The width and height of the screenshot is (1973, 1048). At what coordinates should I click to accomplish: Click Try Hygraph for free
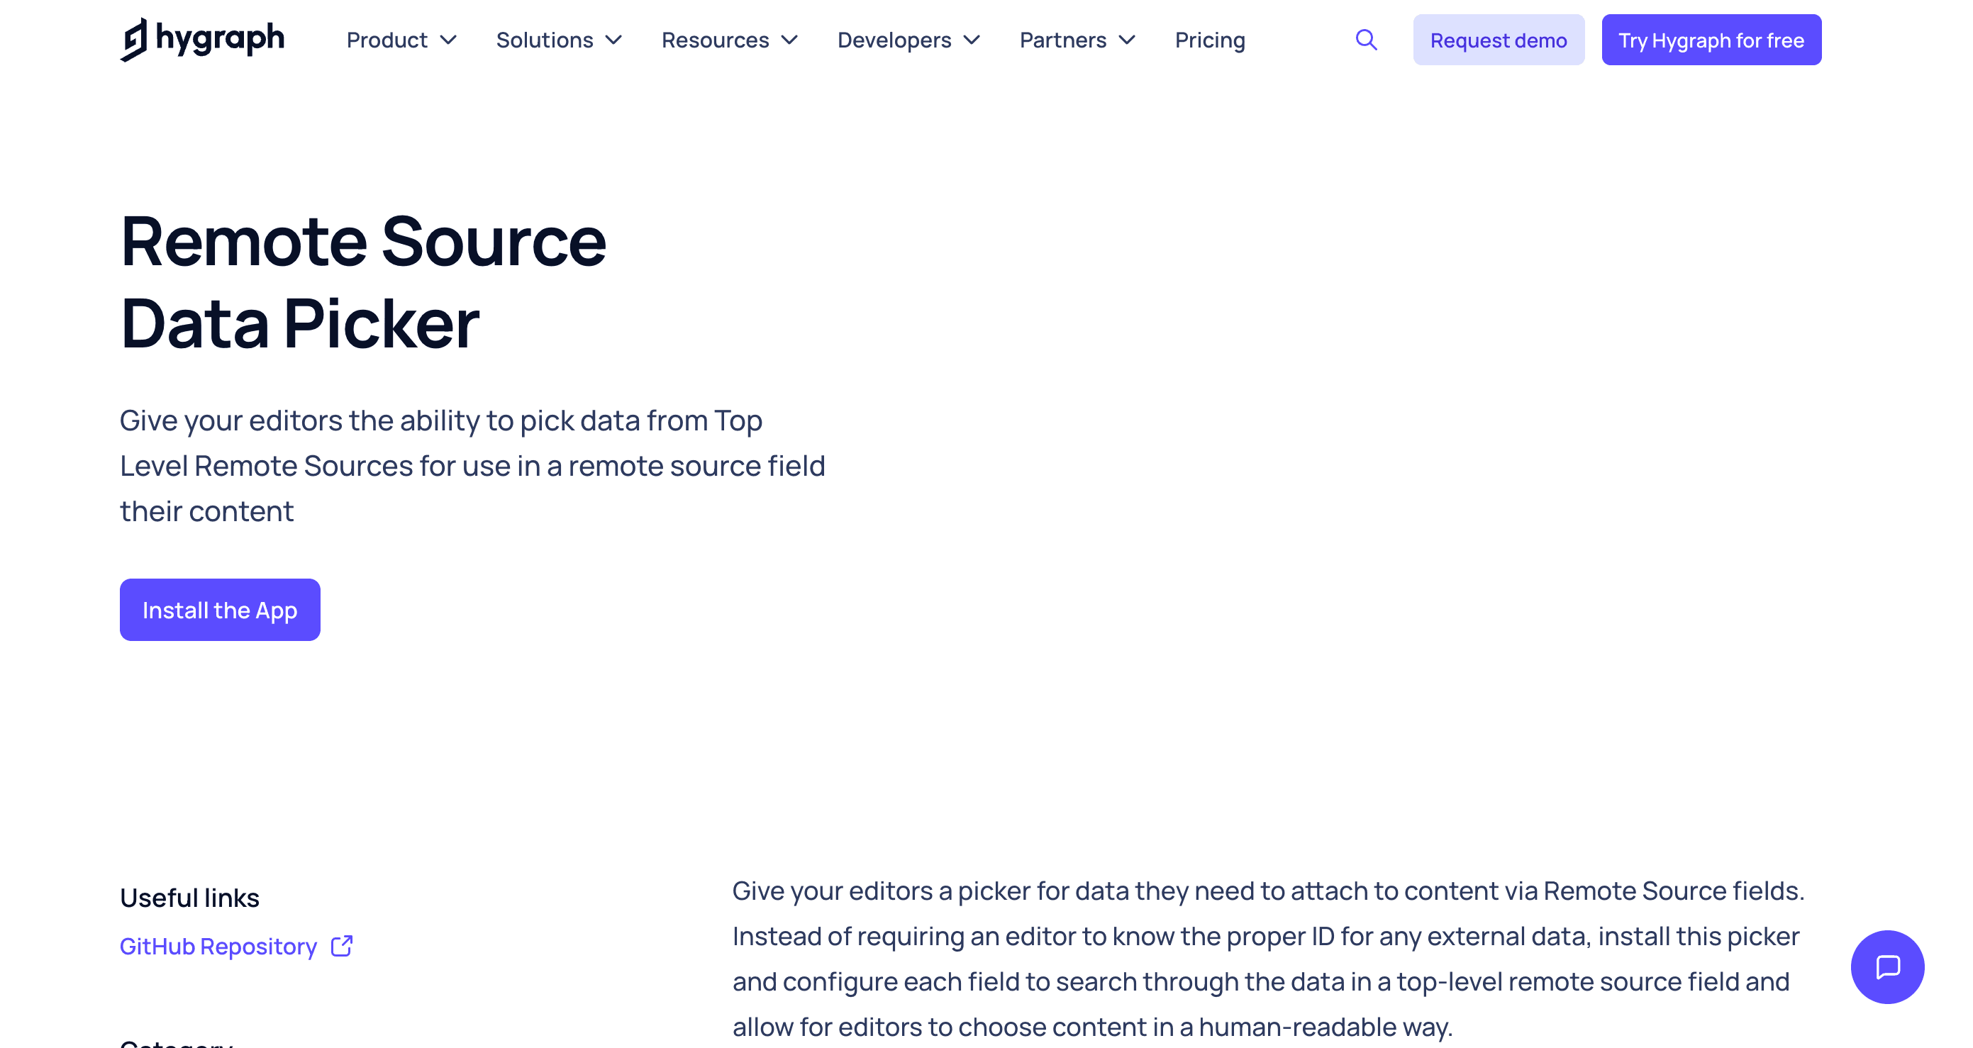pyautogui.click(x=1711, y=40)
